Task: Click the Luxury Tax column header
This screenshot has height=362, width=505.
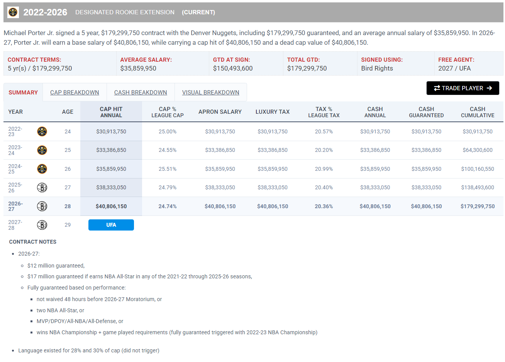Action: click(x=273, y=112)
